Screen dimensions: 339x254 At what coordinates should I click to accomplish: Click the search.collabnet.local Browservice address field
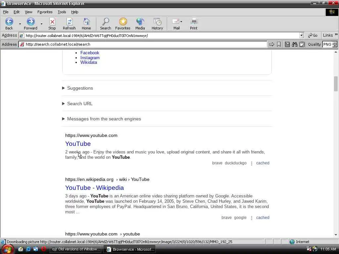143,44
